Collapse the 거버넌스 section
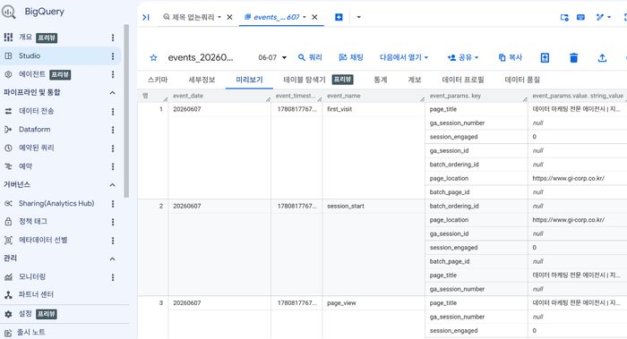The width and height of the screenshot is (627, 339). (x=112, y=185)
